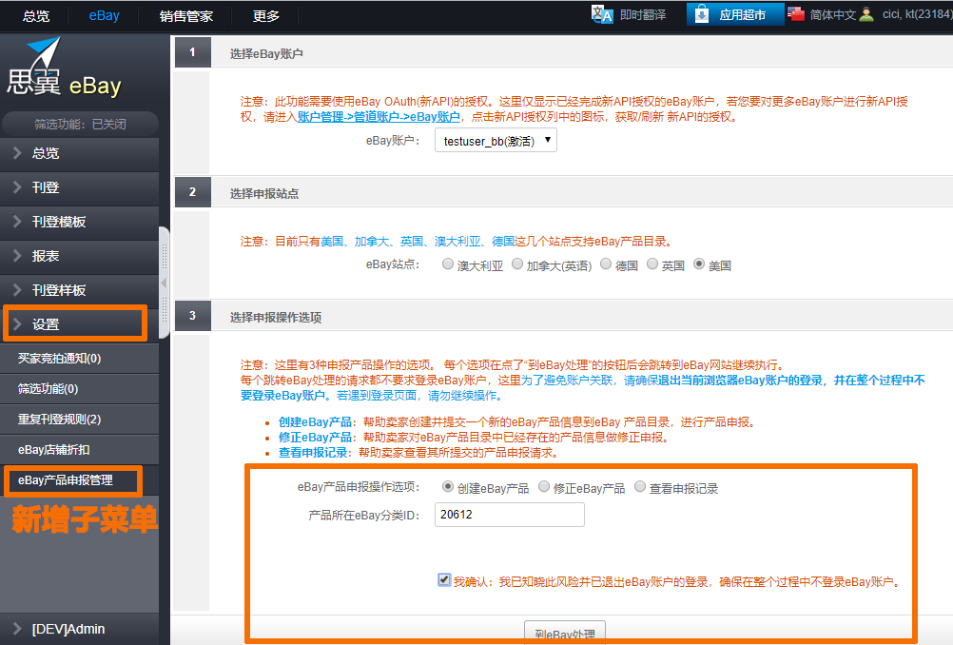This screenshot has width=953, height=645.
Task: Collapse the sidebar with the splitter arrow
Action: [164, 283]
